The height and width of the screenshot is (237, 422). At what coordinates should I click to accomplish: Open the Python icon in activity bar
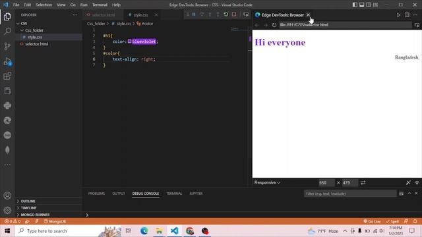(7, 105)
